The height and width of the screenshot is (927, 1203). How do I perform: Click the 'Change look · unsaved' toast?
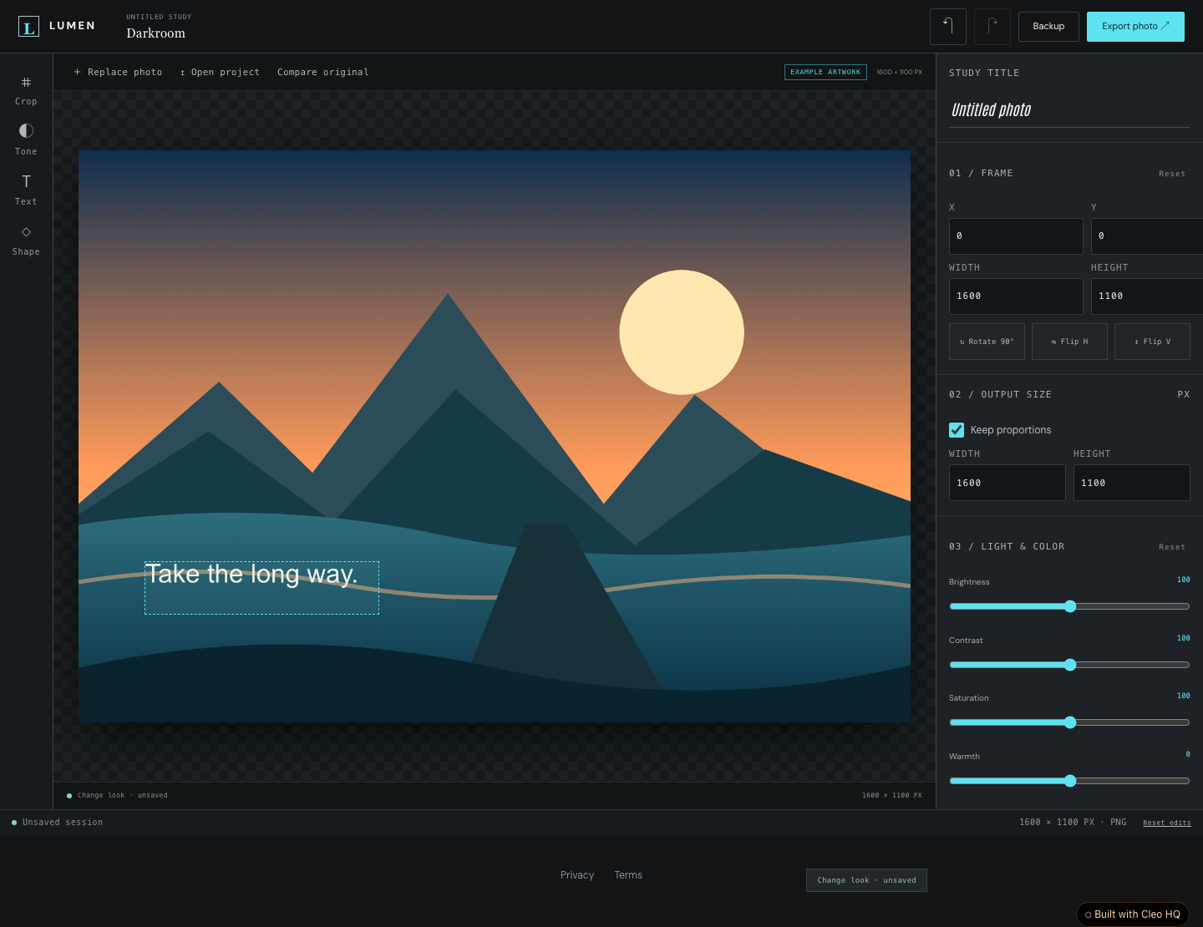[866, 880]
